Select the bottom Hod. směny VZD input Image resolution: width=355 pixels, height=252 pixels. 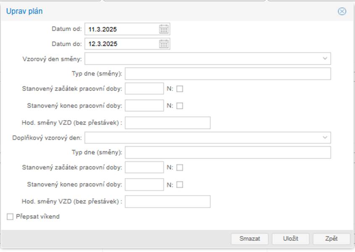tap(168, 202)
